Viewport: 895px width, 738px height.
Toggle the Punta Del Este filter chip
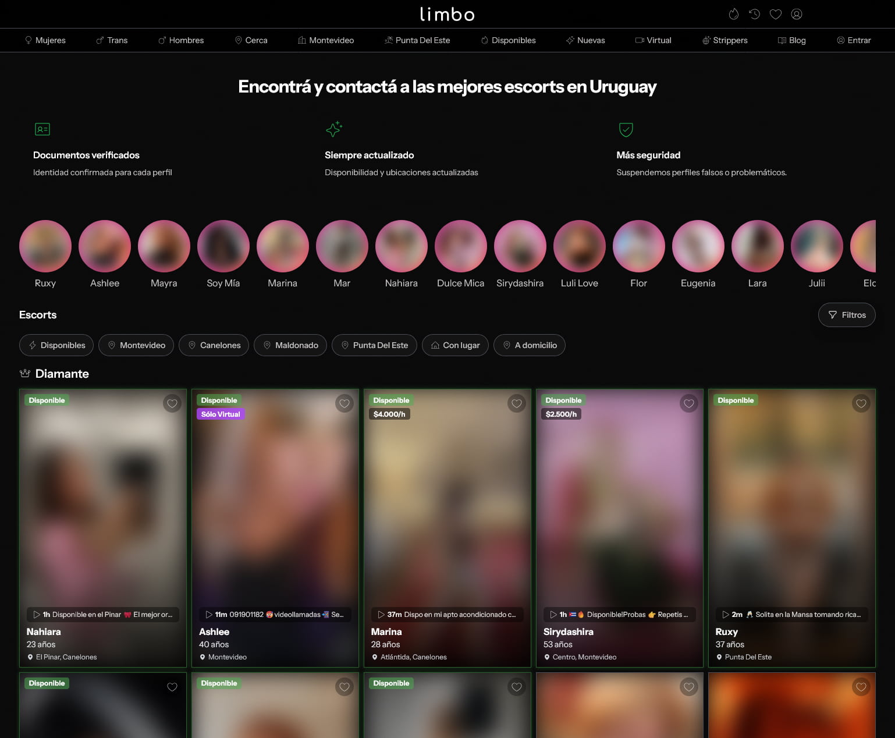374,345
